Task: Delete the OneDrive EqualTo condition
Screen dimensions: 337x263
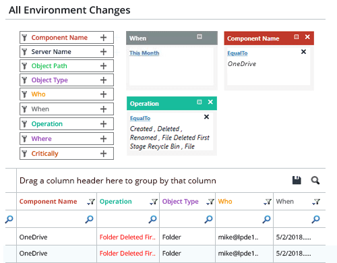Action: [x=303, y=52]
